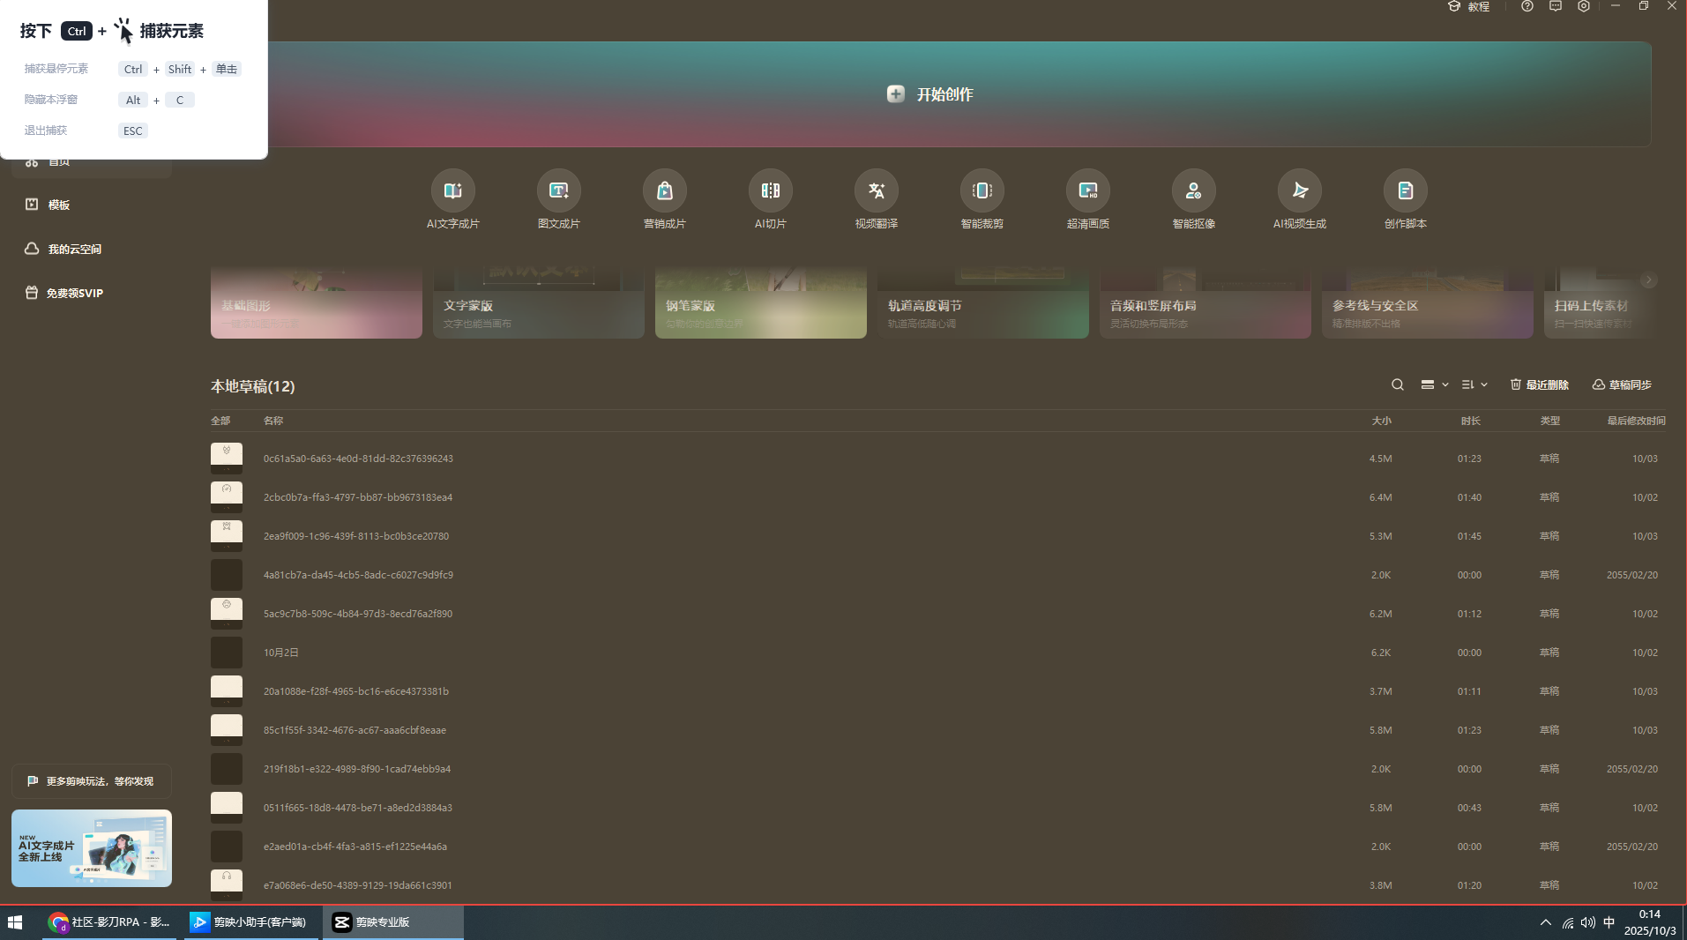This screenshot has width=1687, height=940.
Task: Open the 教程 tutorial link
Action: pyautogui.click(x=1469, y=6)
